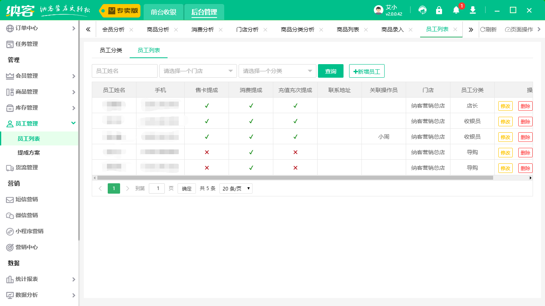Screen dimensions: 545x306
Task: Close the 商品列表 tab
Action: tap(366, 29)
